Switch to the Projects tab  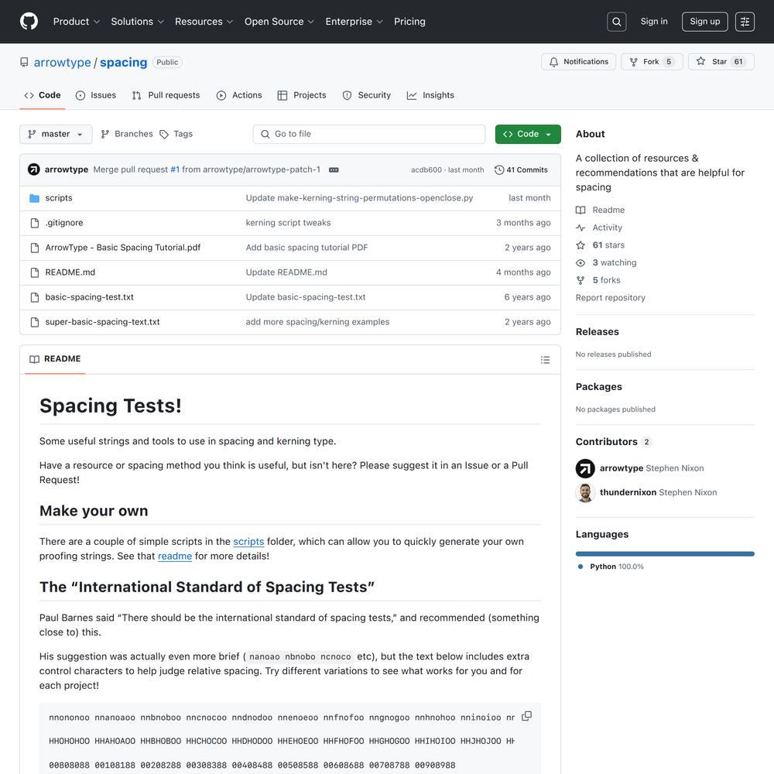pyautogui.click(x=302, y=95)
